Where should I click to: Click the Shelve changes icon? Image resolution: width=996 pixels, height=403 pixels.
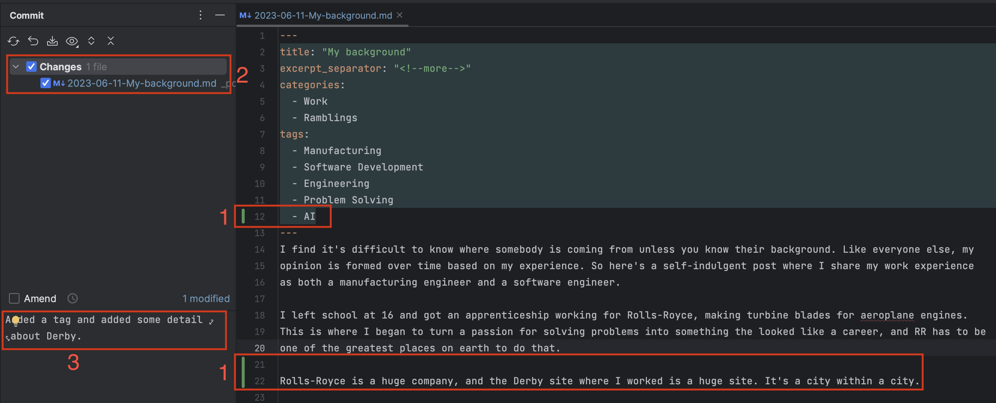pos(52,41)
